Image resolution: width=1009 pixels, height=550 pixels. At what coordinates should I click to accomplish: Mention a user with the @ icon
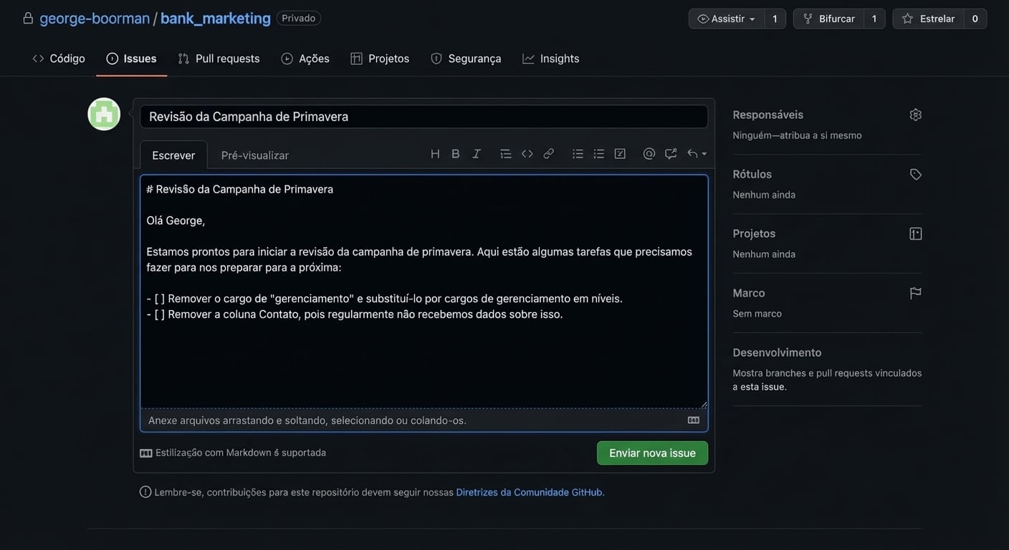(x=649, y=154)
